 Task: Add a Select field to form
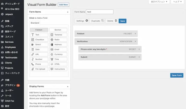click(39, 45)
